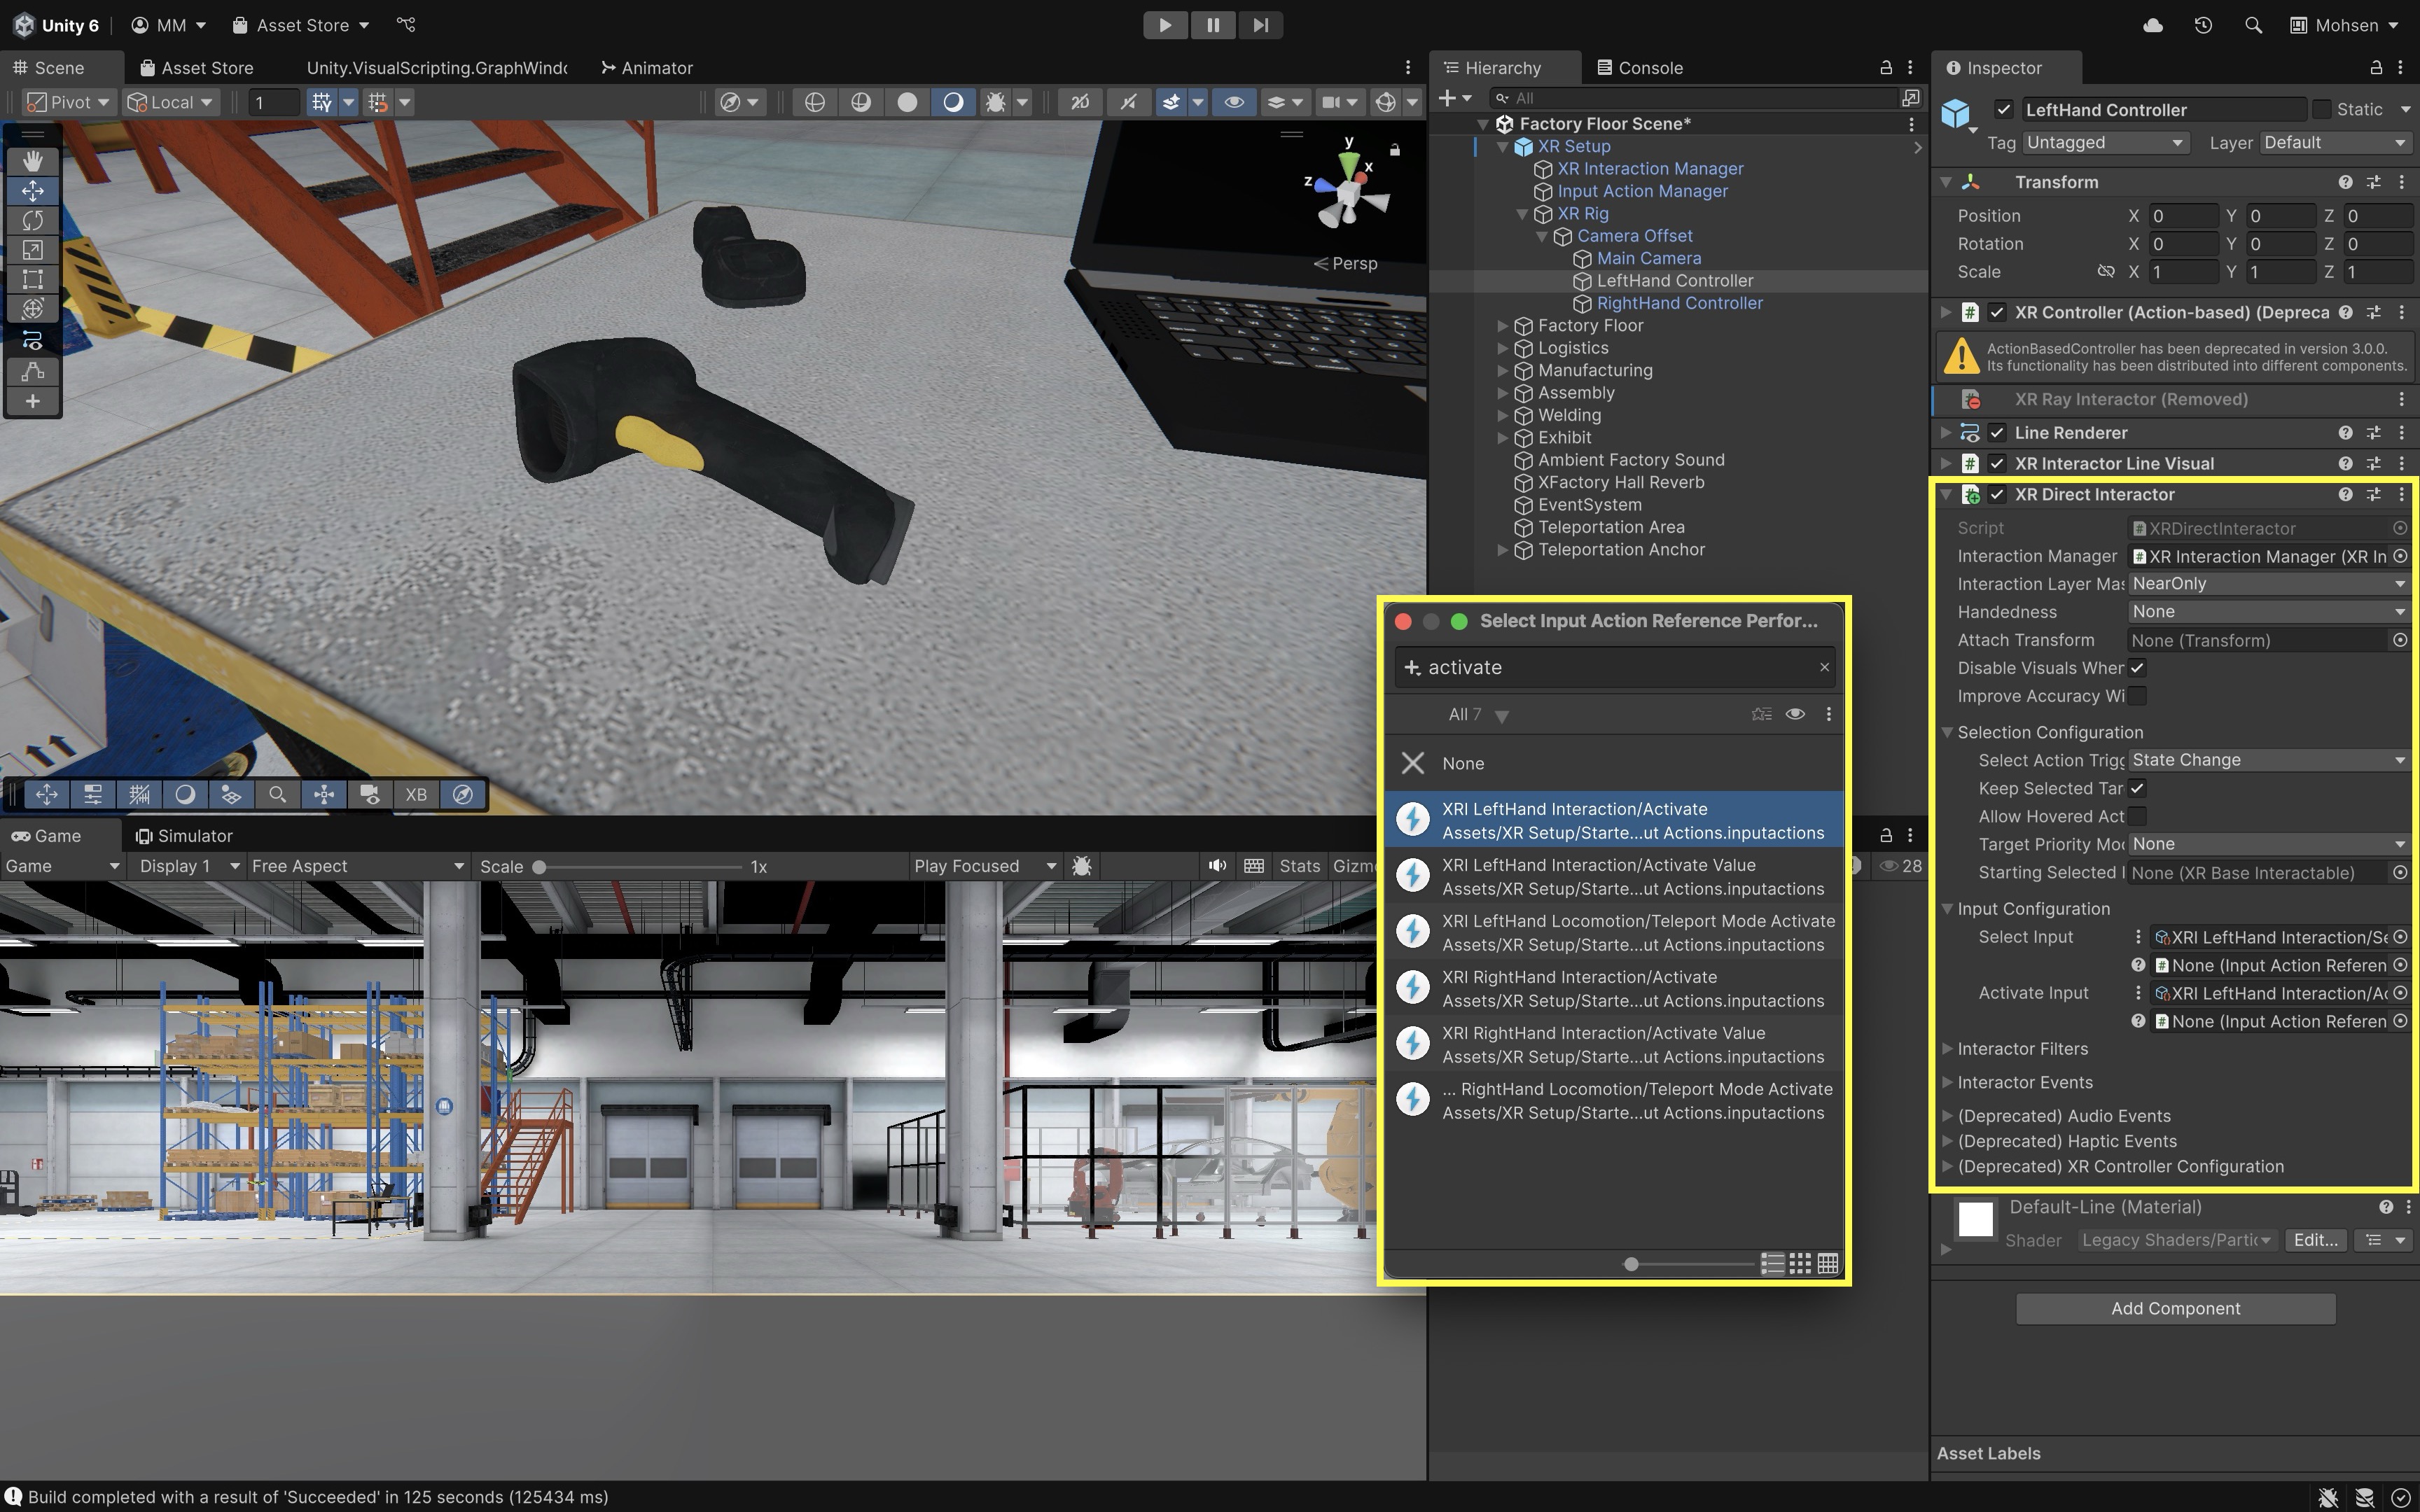
Task: Click the Step frame button
Action: click(1261, 25)
